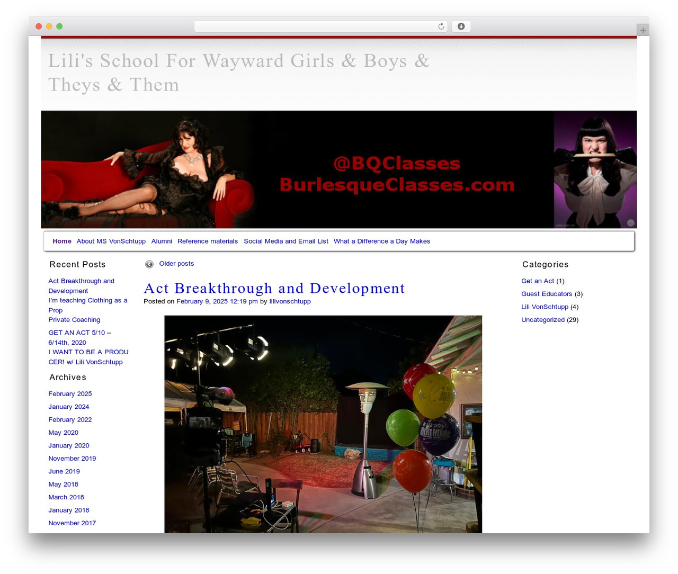Open Act Breakthrough and Development post title
Image resolution: width=678 pixels, height=574 pixels.
click(x=274, y=288)
